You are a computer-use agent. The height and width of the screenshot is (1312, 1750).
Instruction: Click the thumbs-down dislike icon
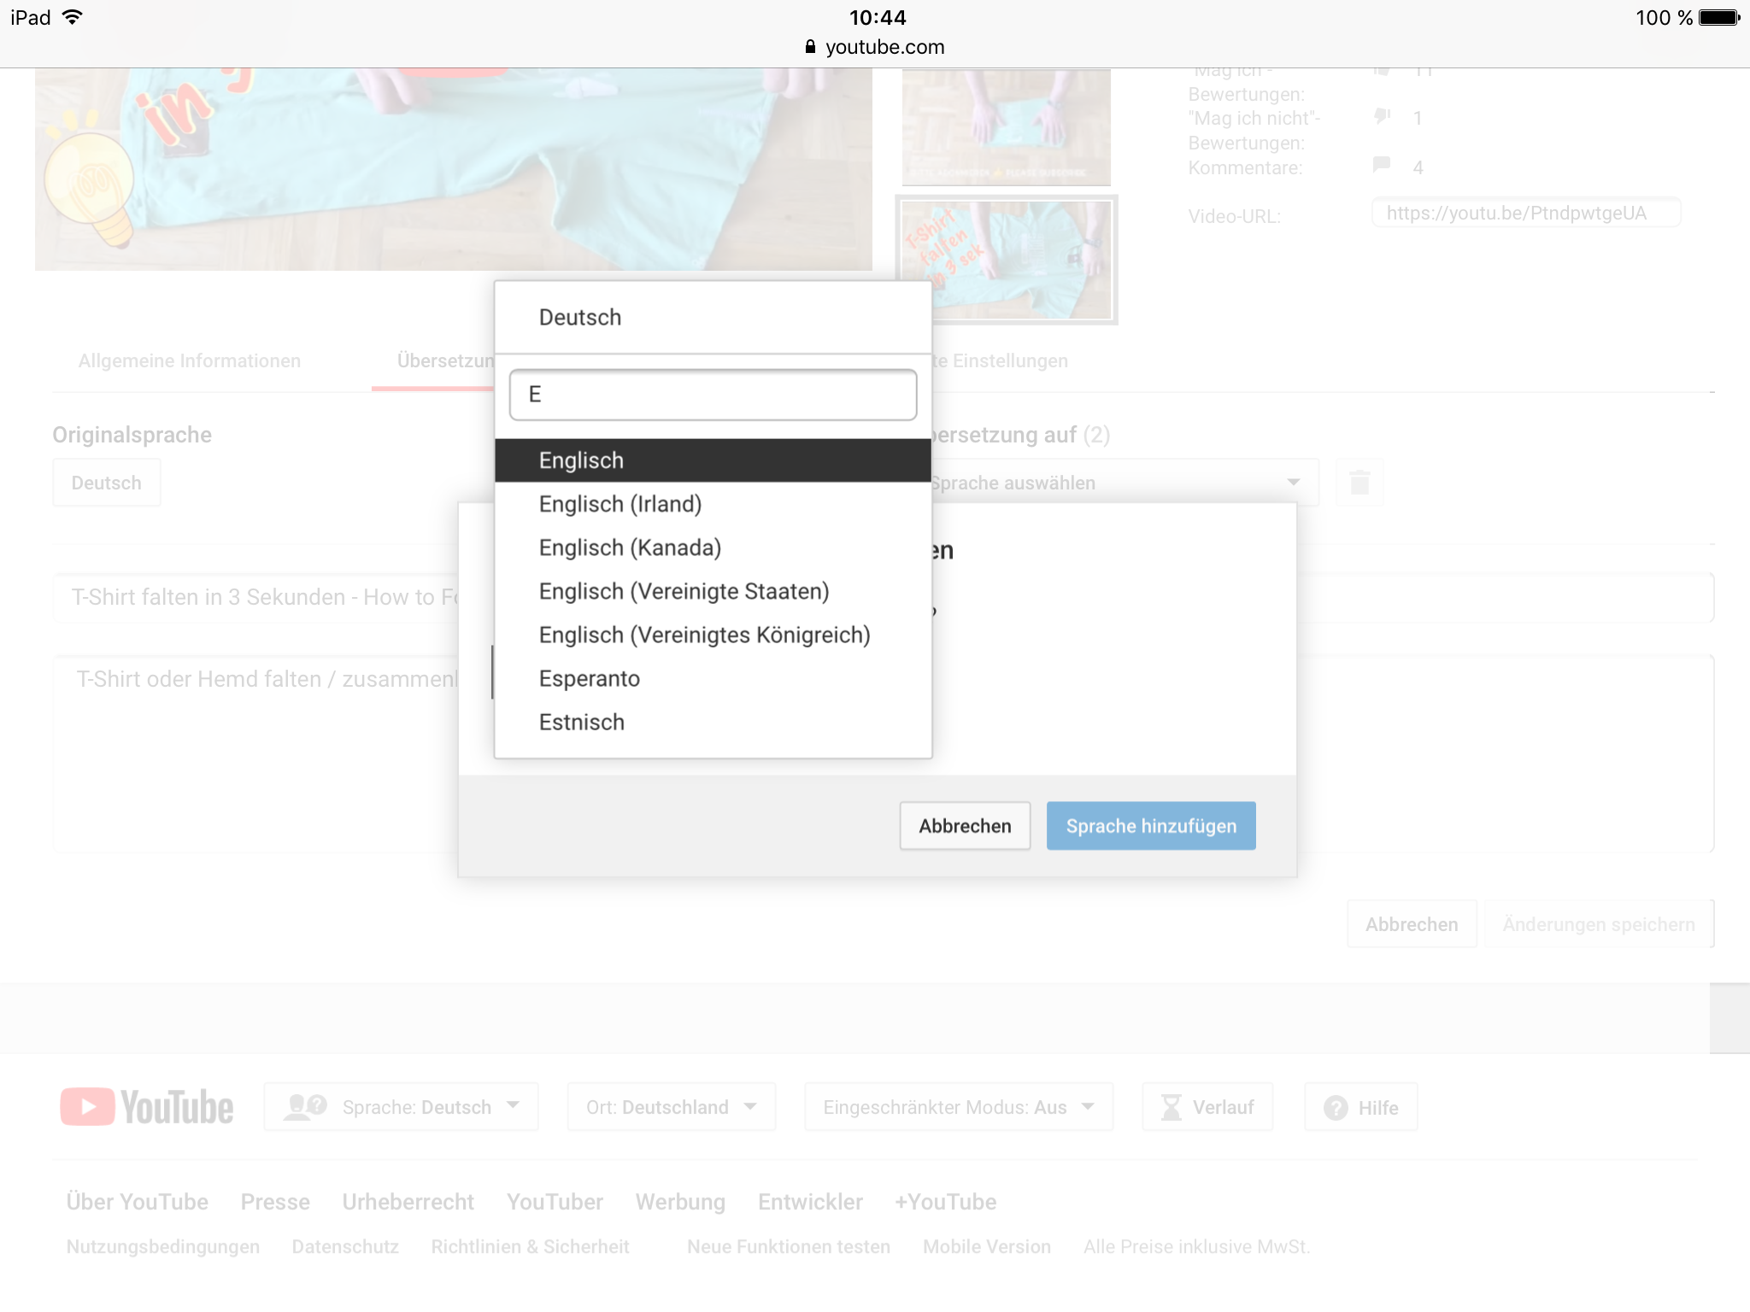[1382, 116]
